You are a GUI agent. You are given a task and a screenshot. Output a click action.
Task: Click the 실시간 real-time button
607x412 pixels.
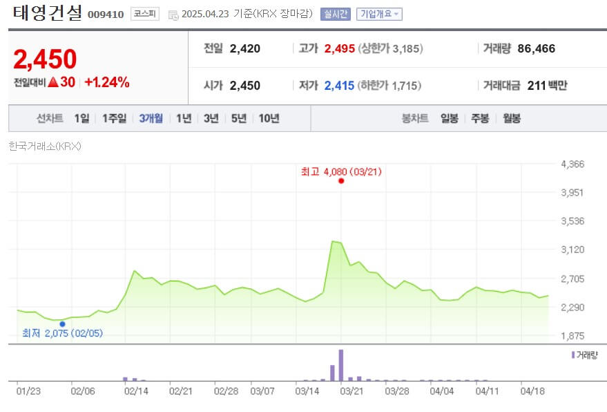coord(335,15)
